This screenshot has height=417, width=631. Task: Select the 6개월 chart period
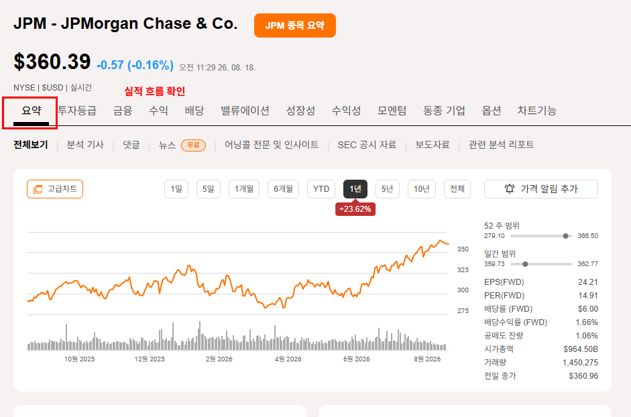(283, 189)
